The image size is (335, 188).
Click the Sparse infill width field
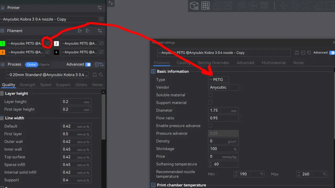76,165
